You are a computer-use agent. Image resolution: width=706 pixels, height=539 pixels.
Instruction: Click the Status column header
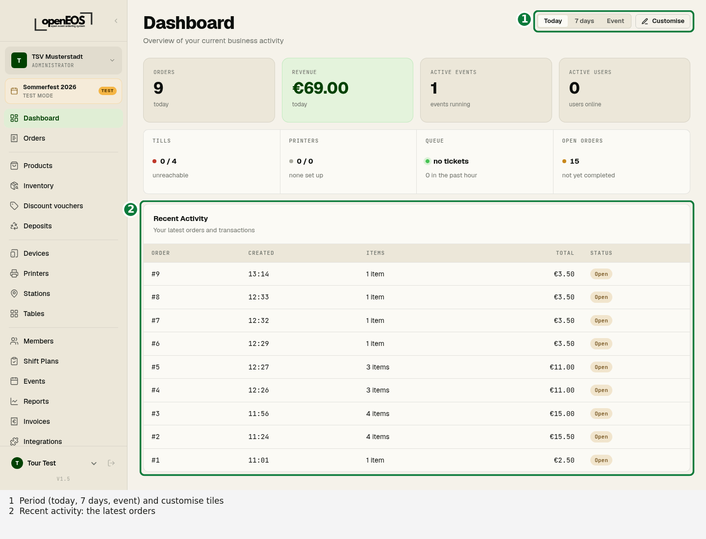pyautogui.click(x=601, y=253)
